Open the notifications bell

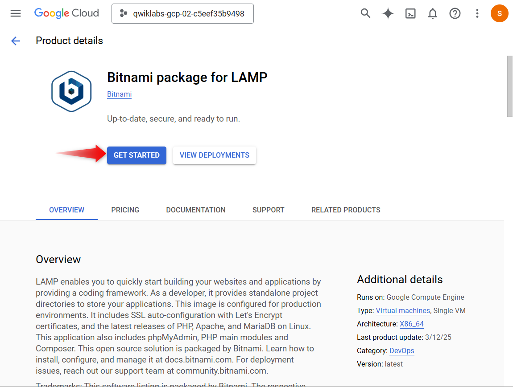coord(433,13)
